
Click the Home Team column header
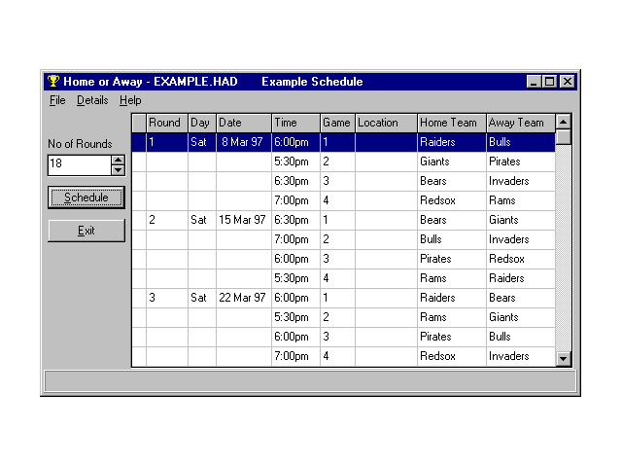[451, 123]
